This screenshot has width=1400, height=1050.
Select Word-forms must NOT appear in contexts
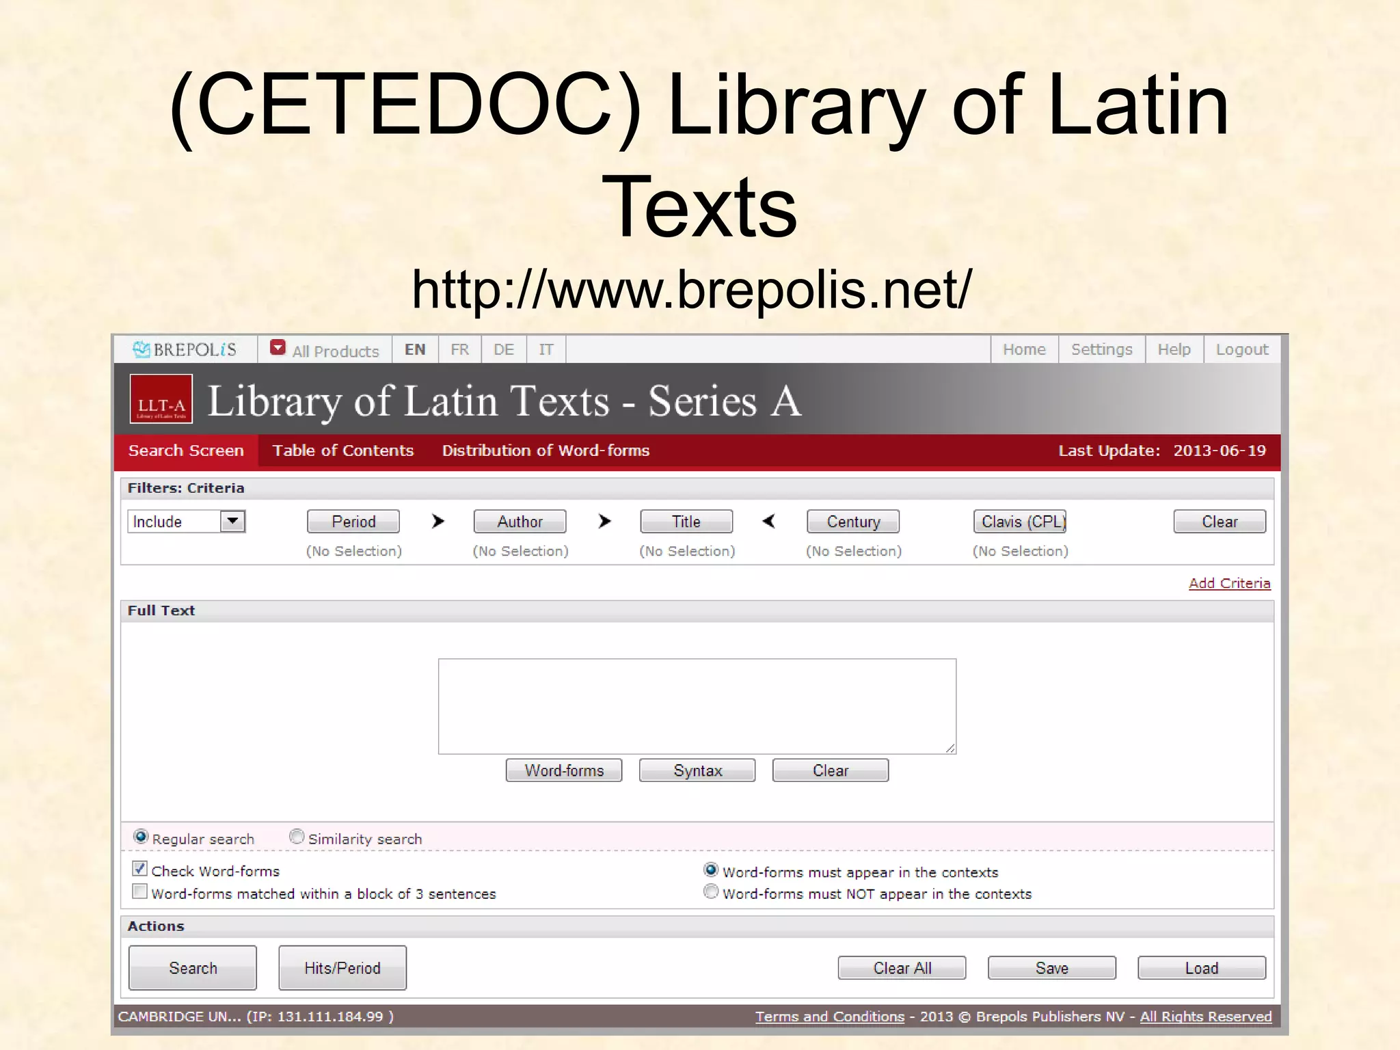[x=711, y=891]
